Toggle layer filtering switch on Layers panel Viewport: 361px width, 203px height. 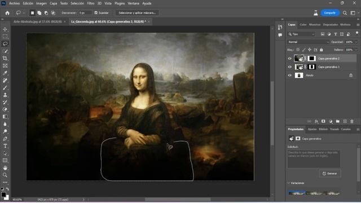[x=357, y=33]
